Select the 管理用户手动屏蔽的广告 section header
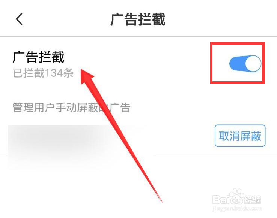 (72, 108)
